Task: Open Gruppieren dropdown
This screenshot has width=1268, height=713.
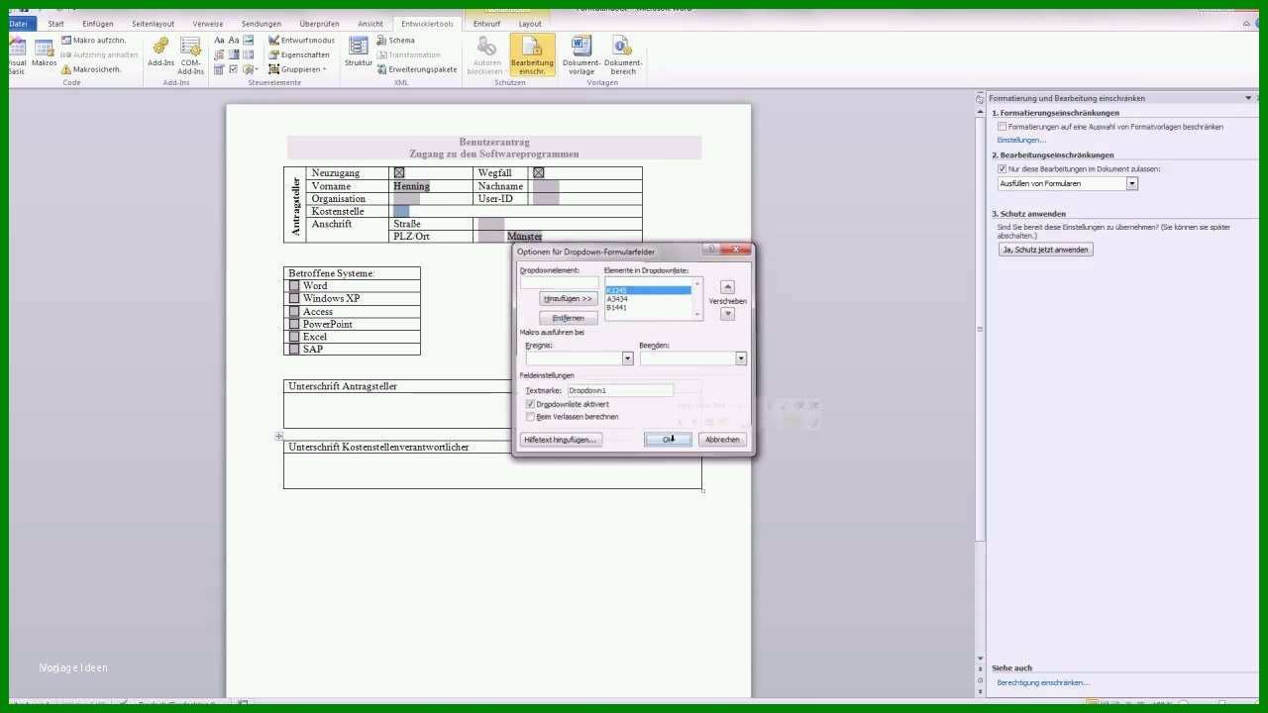Action: [x=297, y=69]
